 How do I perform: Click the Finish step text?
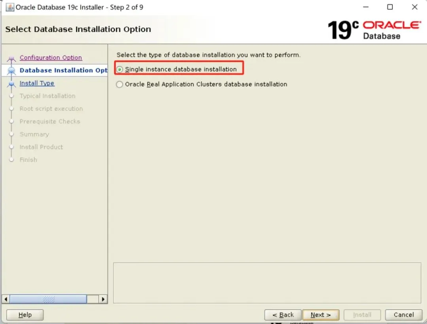[x=28, y=160]
